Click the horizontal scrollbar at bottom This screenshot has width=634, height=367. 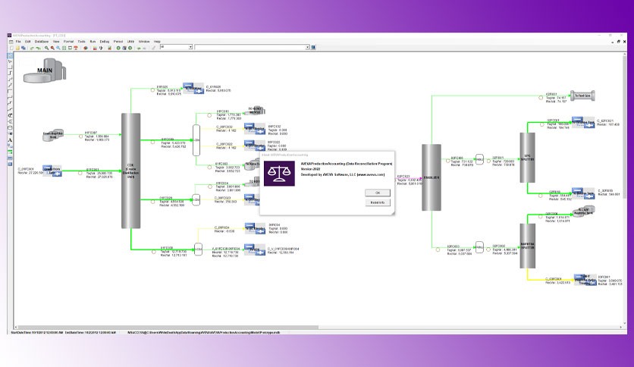[168, 327]
